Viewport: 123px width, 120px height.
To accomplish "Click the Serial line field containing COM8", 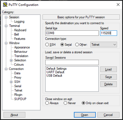I will [72, 33].
